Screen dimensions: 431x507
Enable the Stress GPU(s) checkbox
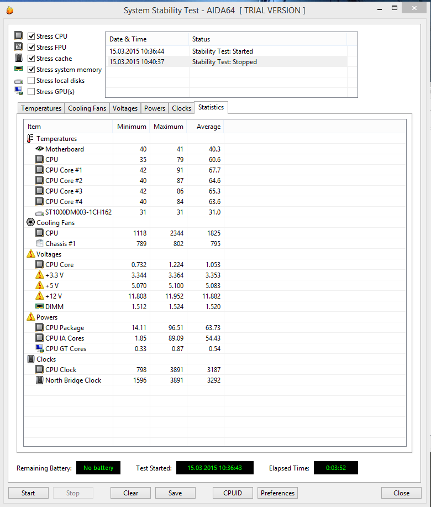pyautogui.click(x=31, y=92)
